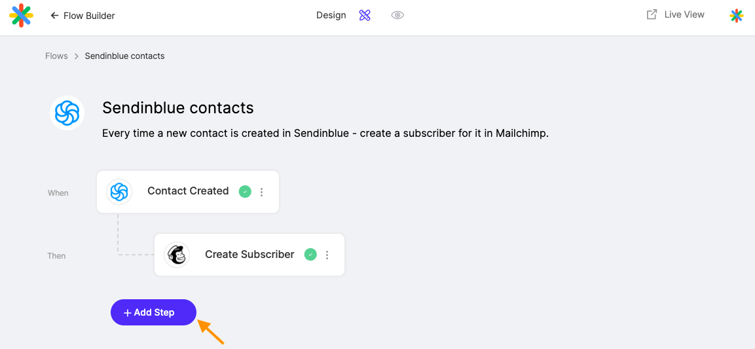Open the Live View tab

(684, 14)
